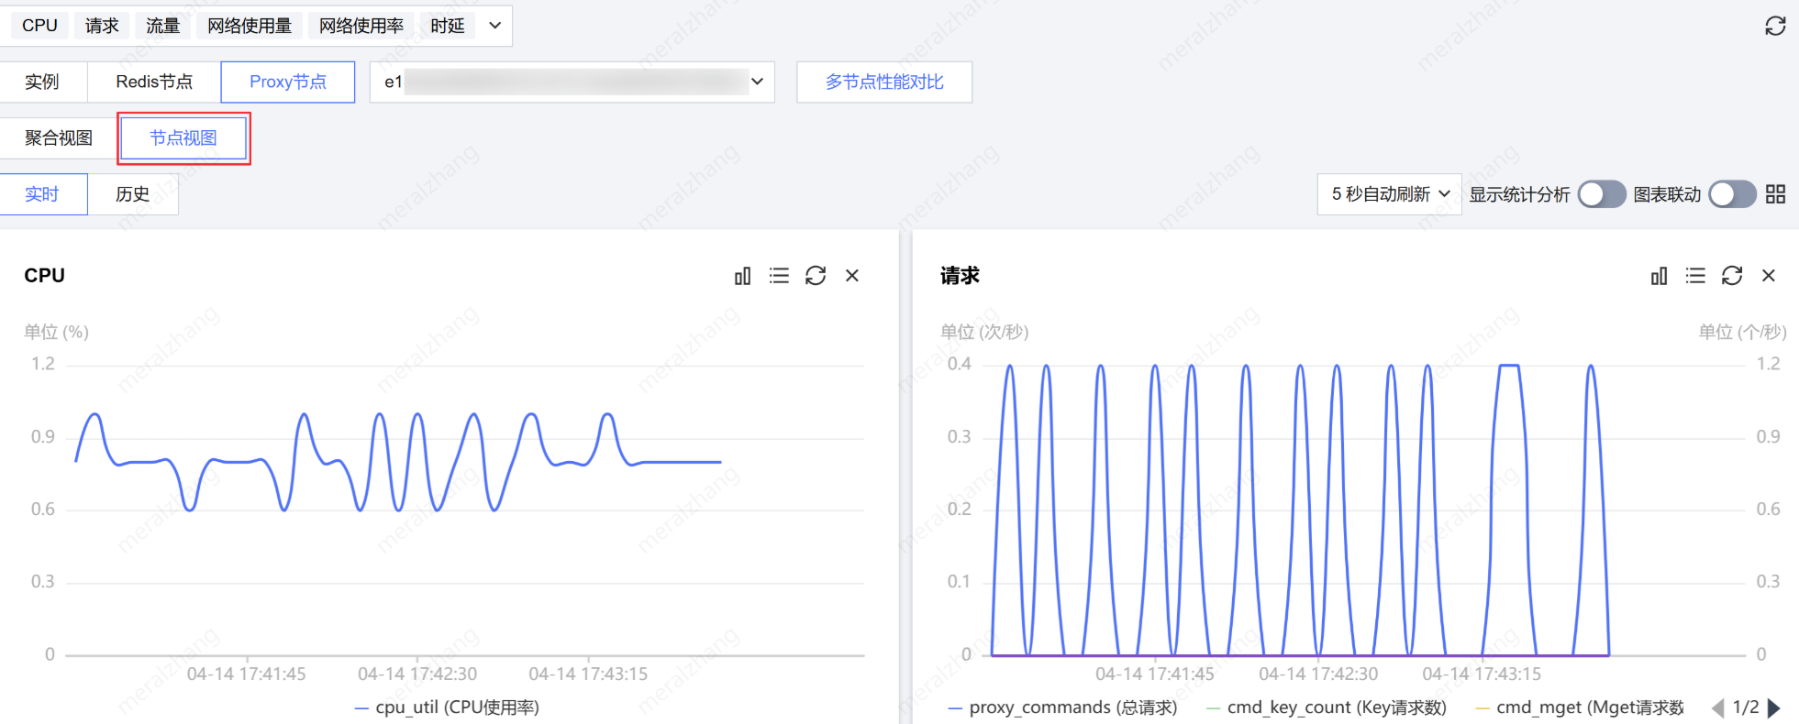
Task: Click the CPU chart title
Action: click(x=44, y=276)
